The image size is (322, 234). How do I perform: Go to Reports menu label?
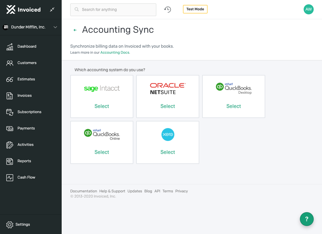(24, 161)
